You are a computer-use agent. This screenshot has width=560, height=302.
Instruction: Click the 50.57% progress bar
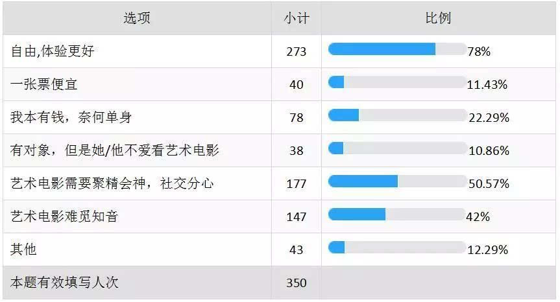pyautogui.click(x=397, y=181)
